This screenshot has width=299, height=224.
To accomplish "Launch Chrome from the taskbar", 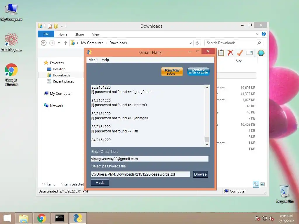I will [41, 218].
